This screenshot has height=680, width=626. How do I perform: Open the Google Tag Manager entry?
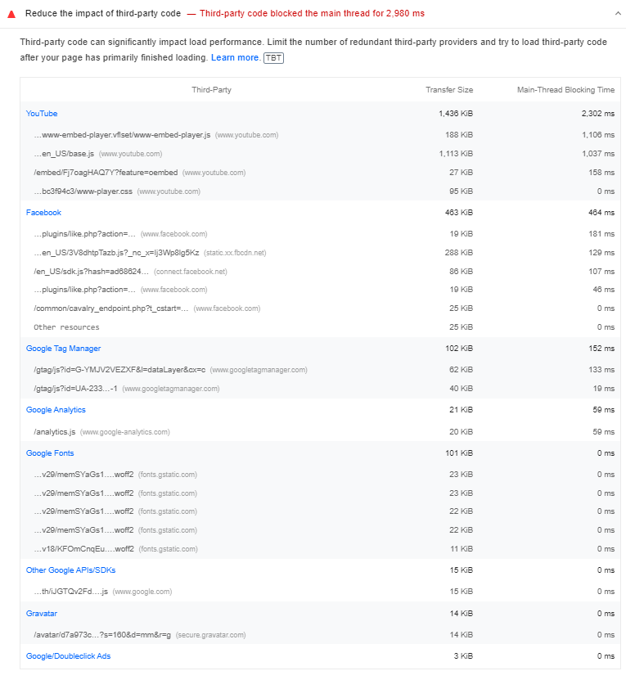point(65,348)
